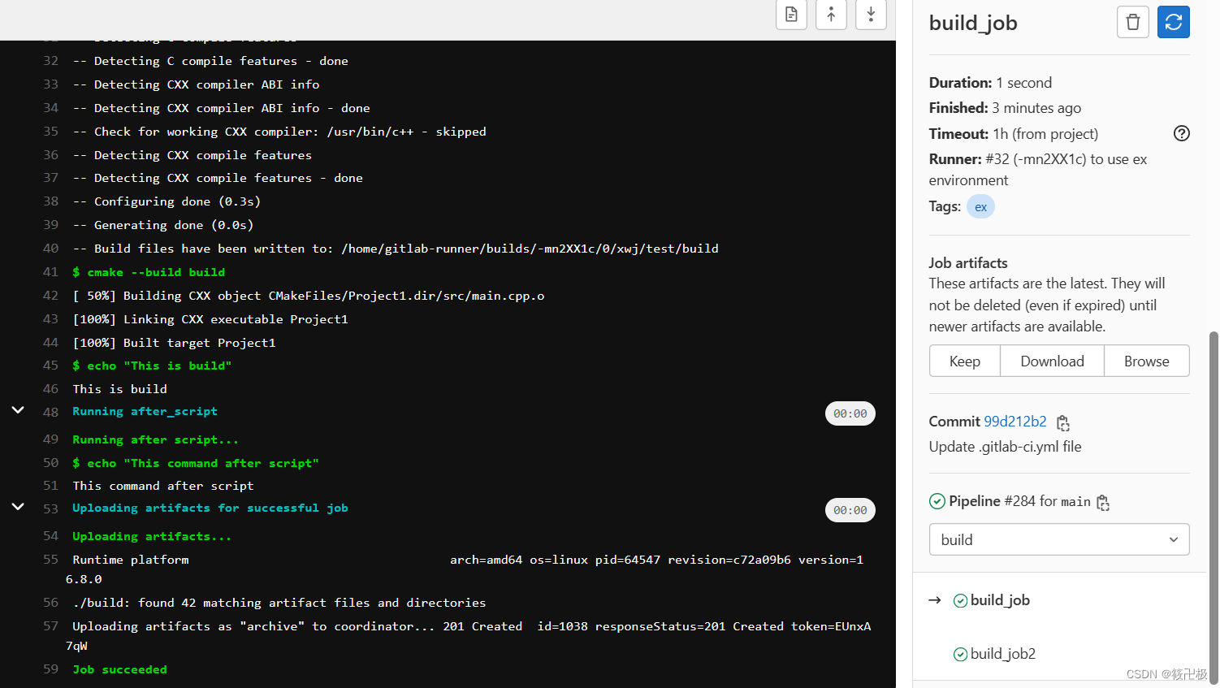Click the 'found 42 matching artifact files' line
This screenshot has width=1220, height=688.
(x=279, y=603)
